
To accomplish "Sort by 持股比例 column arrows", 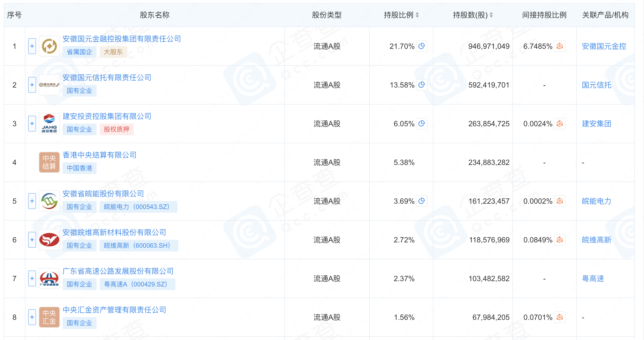I will click(x=417, y=15).
